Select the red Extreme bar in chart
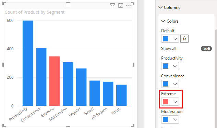The height and width of the screenshot is (128, 217). point(55,81)
